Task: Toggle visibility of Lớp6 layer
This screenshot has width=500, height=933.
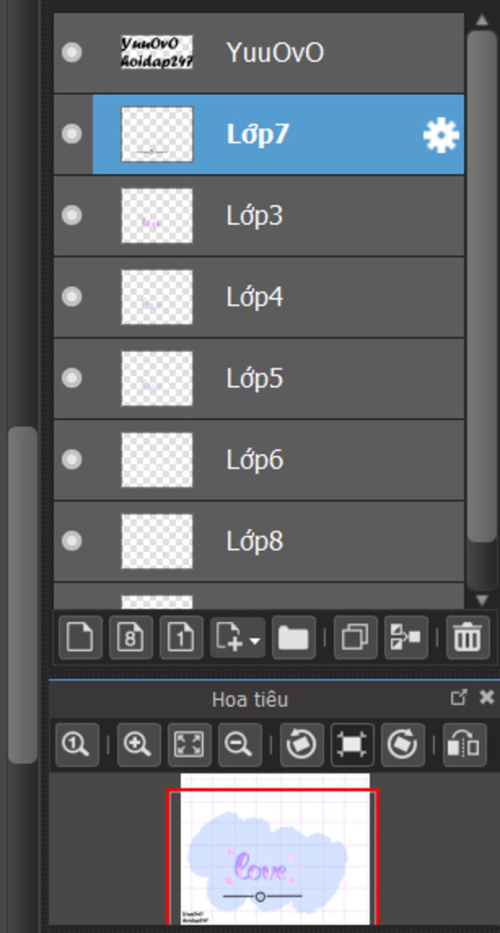Action: [72, 459]
